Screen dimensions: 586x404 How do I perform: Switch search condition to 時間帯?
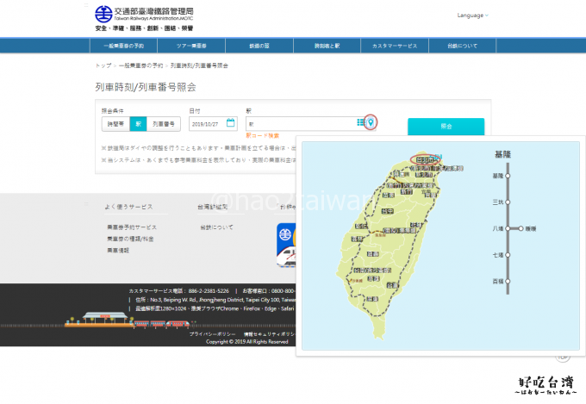tap(115, 124)
